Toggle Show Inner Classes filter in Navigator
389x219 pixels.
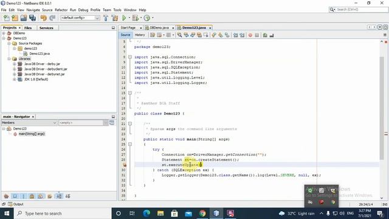pos(41,196)
